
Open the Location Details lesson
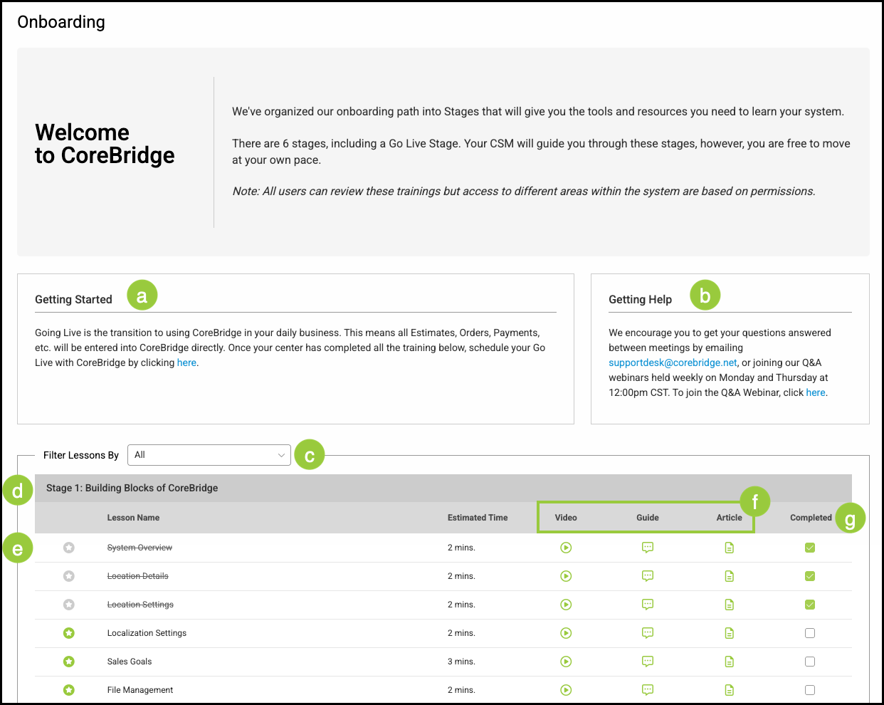click(138, 576)
